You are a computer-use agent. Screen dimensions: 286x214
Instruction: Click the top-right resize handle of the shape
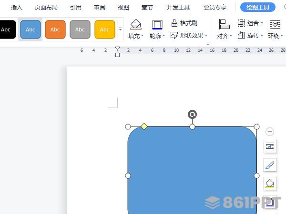[x=256, y=126]
